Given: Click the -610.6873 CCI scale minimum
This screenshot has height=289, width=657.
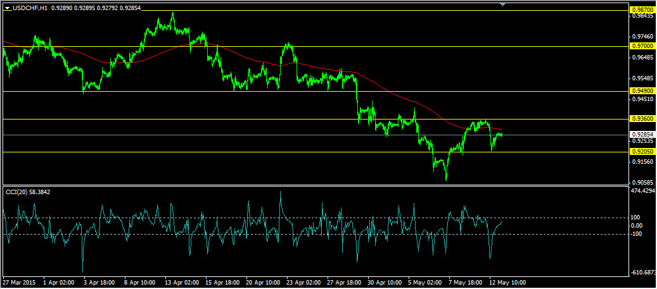Looking at the screenshot, I should 644,273.
